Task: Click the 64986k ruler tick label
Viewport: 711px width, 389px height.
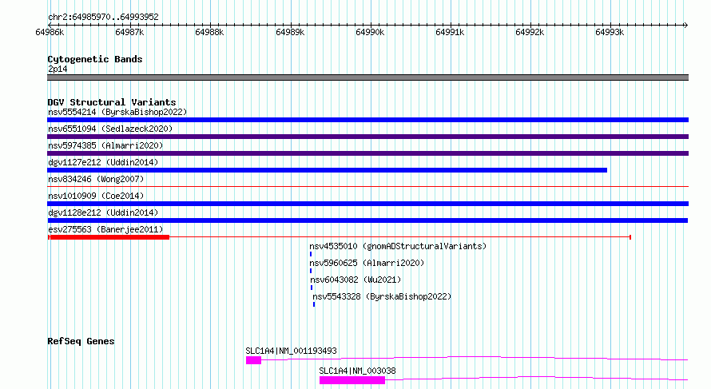Action: point(50,32)
